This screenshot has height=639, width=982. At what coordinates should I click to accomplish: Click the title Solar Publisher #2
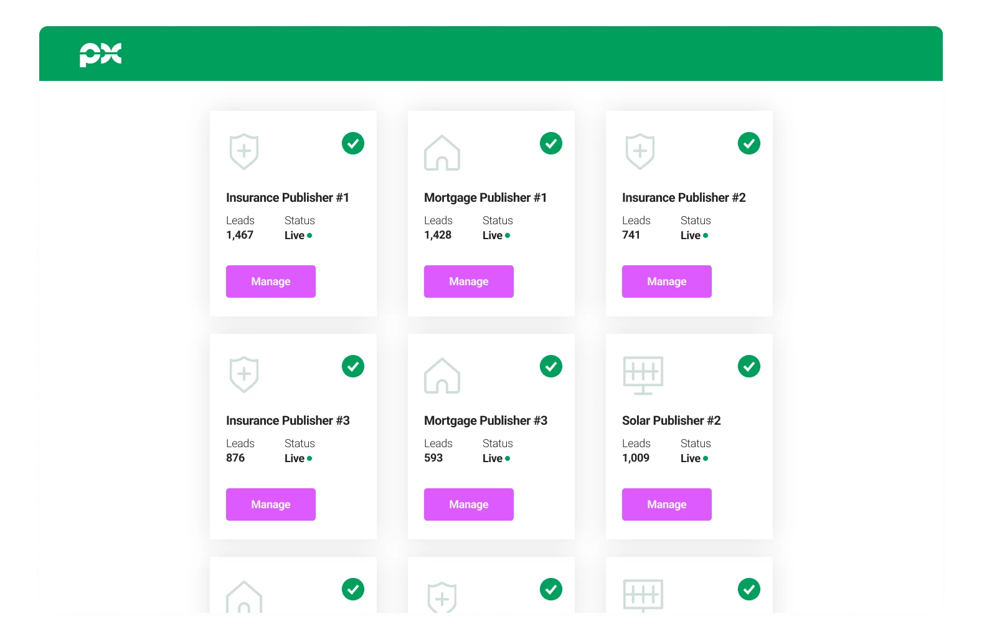pos(671,420)
